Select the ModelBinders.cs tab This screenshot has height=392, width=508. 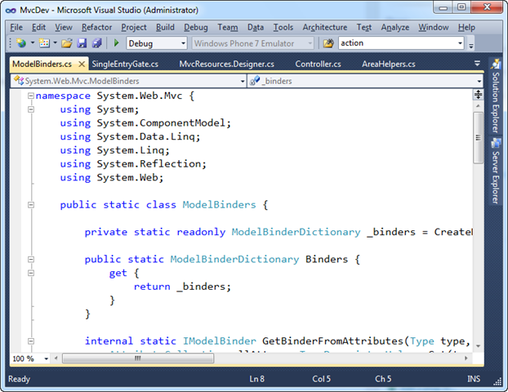click(42, 65)
